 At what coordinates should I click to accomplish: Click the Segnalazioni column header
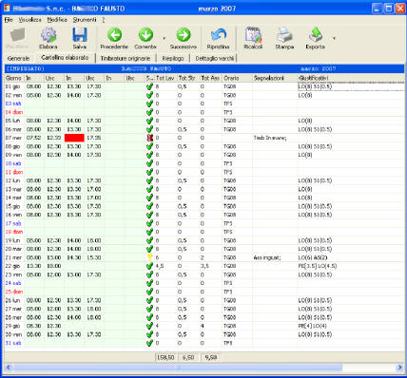pyautogui.click(x=275, y=78)
